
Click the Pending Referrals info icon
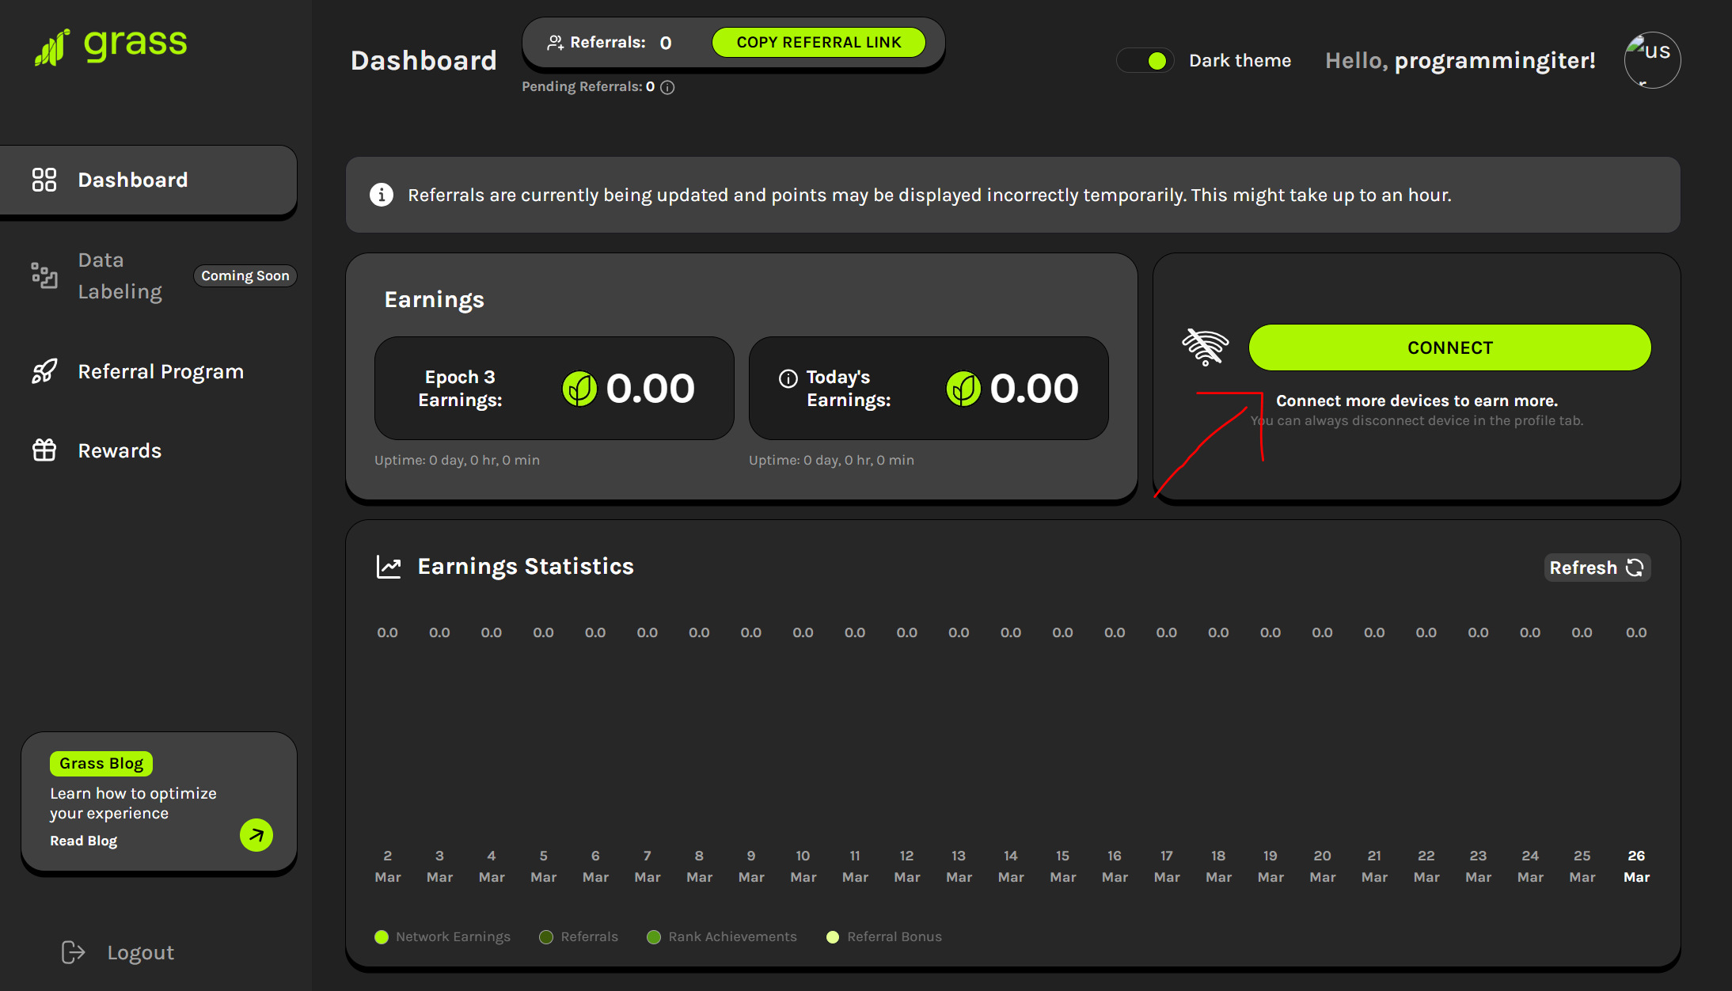[667, 87]
